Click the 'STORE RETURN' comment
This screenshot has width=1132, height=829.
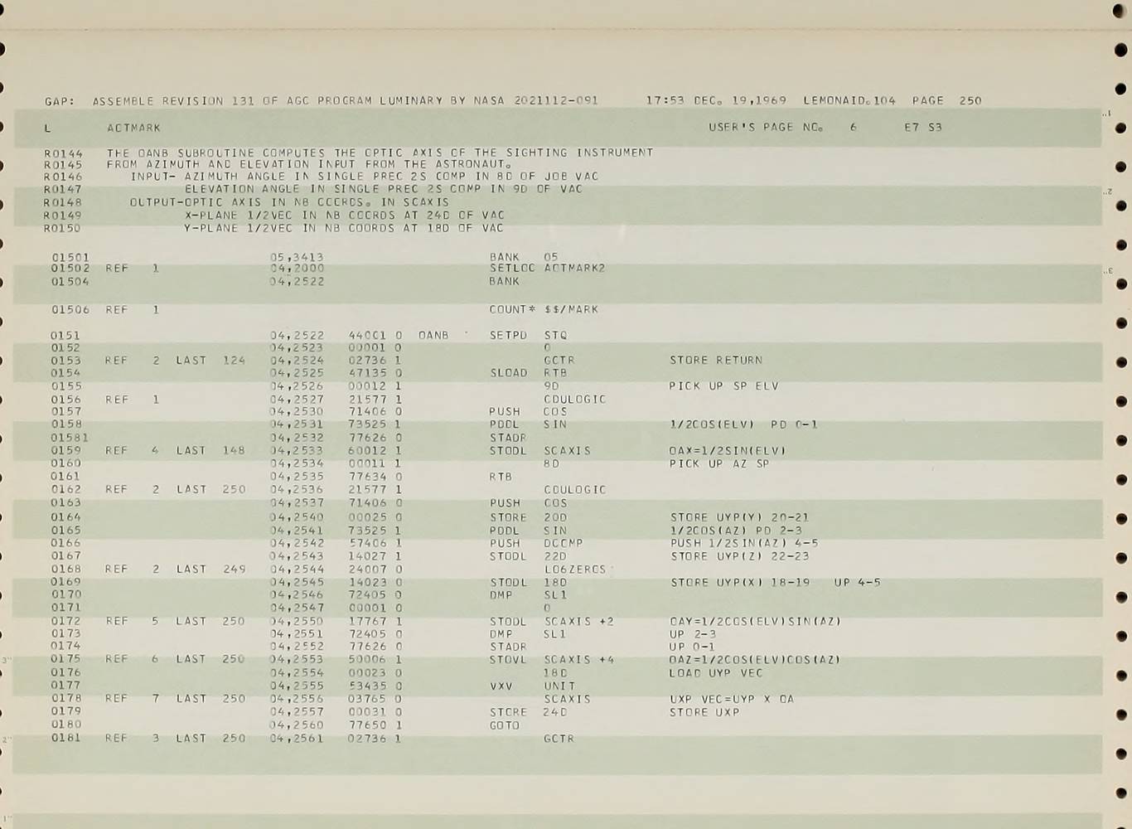coord(716,361)
